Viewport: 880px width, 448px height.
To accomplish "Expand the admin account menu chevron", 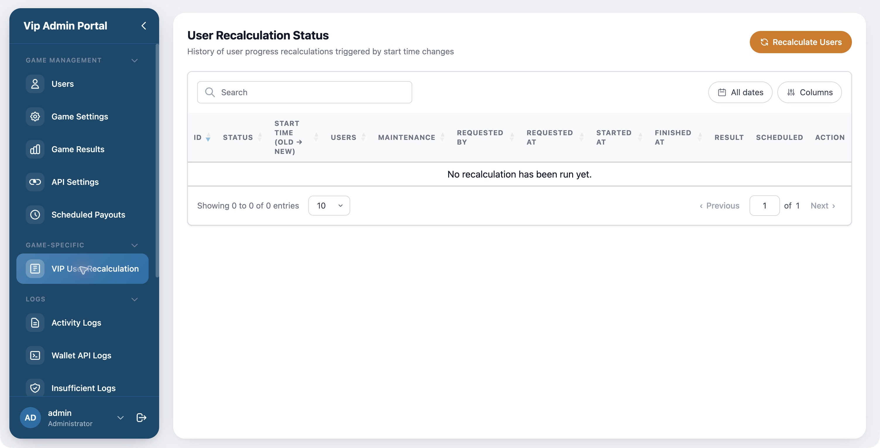I will (x=120, y=418).
